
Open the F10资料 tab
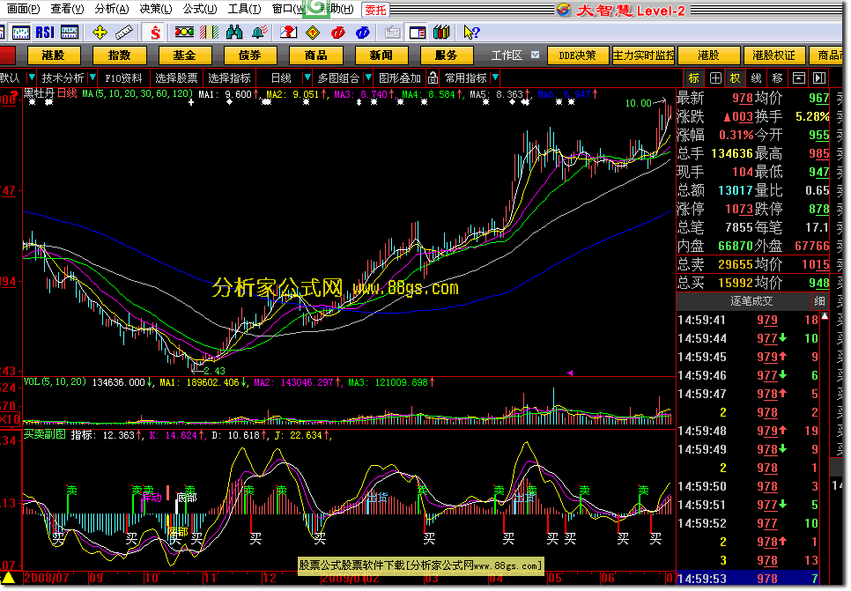coord(123,78)
